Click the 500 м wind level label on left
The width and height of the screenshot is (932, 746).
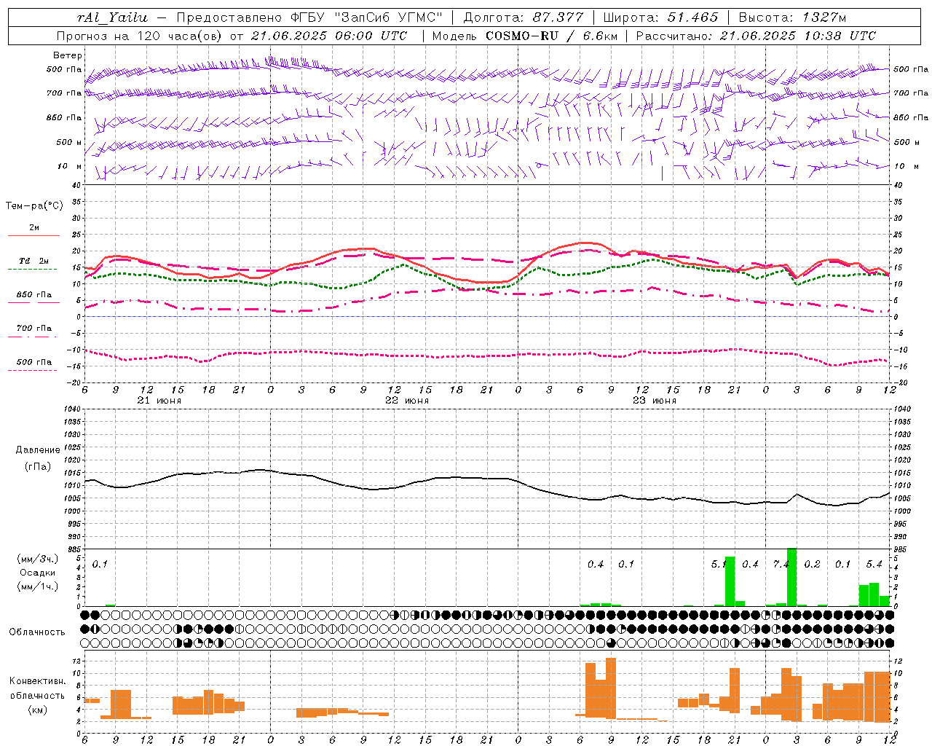point(69,142)
